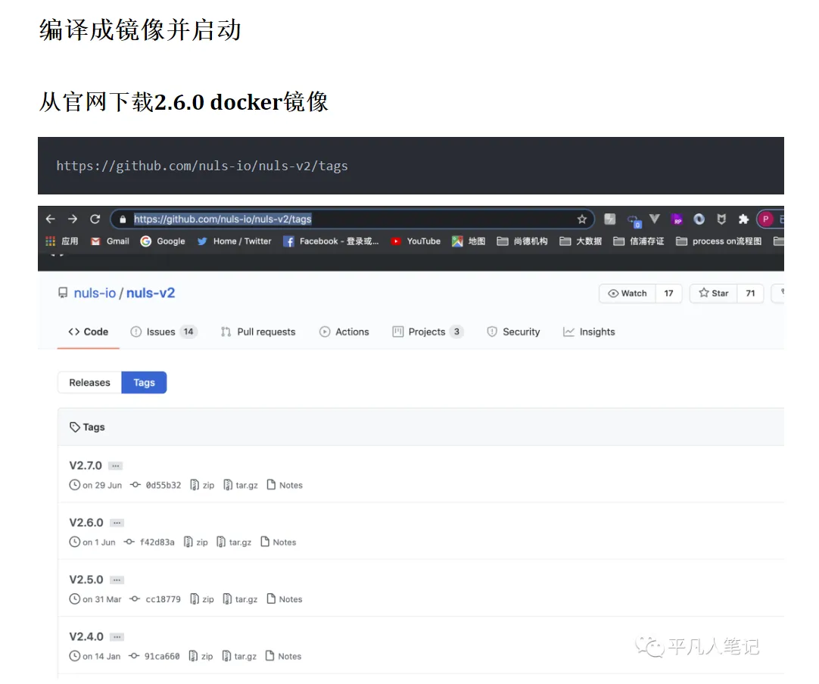Open Notes for V2.7.0
Screen dimensions: 819x684
(x=285, y=485)
